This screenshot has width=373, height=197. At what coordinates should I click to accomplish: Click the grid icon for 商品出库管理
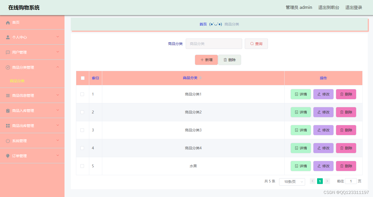tap(8, 126)
